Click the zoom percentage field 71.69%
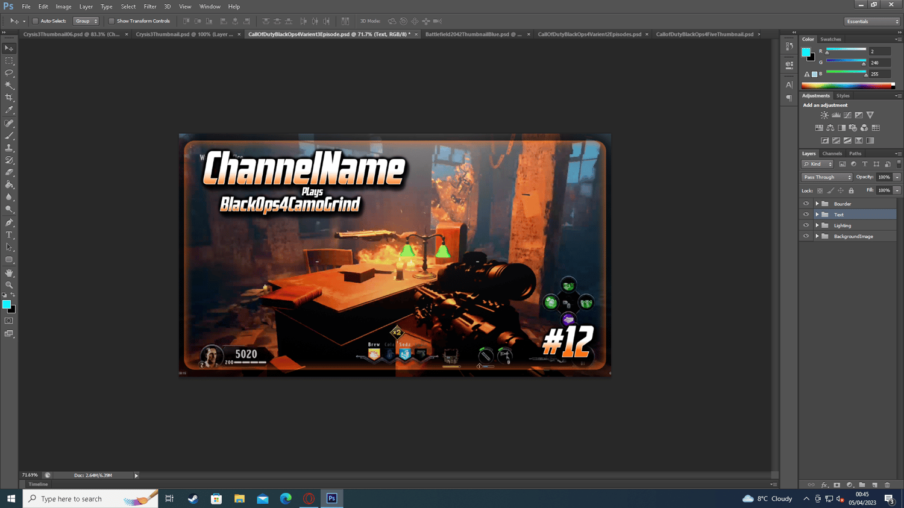The height and width of the screenshot is (508, 904). (30, 475)
